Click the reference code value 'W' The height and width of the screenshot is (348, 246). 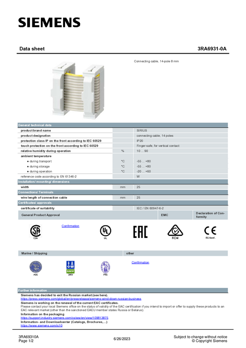138,177
